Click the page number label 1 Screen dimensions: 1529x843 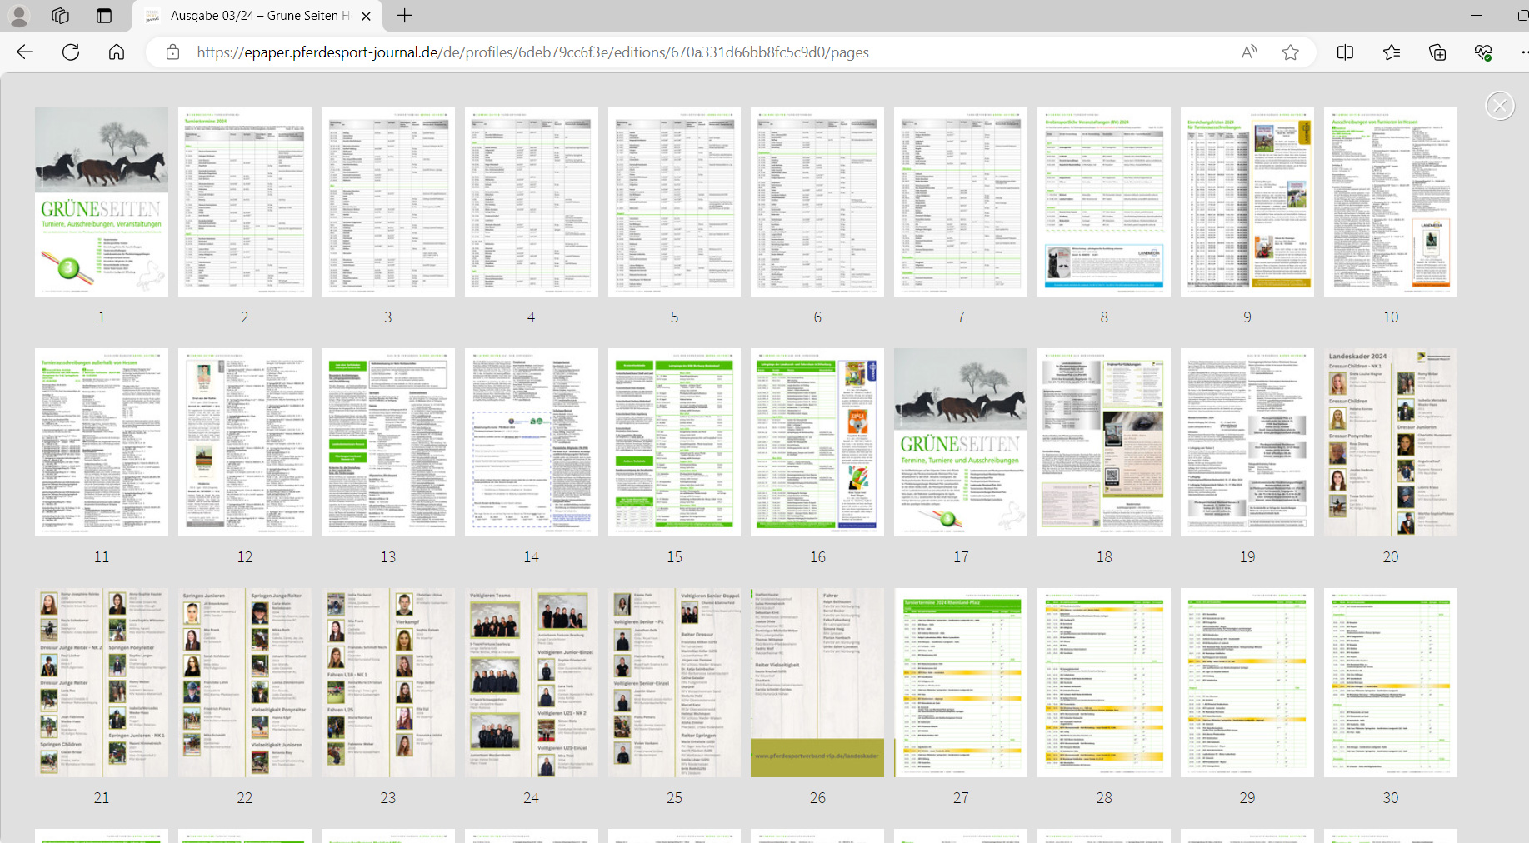102,317
